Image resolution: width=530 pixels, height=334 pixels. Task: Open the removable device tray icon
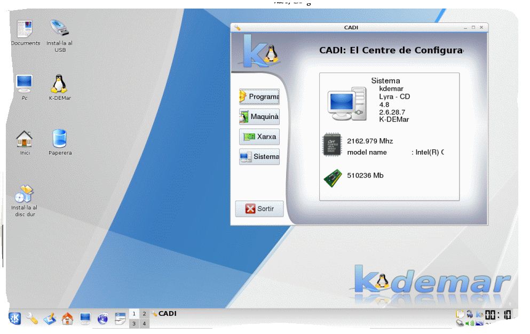click(x=460, y=323)
